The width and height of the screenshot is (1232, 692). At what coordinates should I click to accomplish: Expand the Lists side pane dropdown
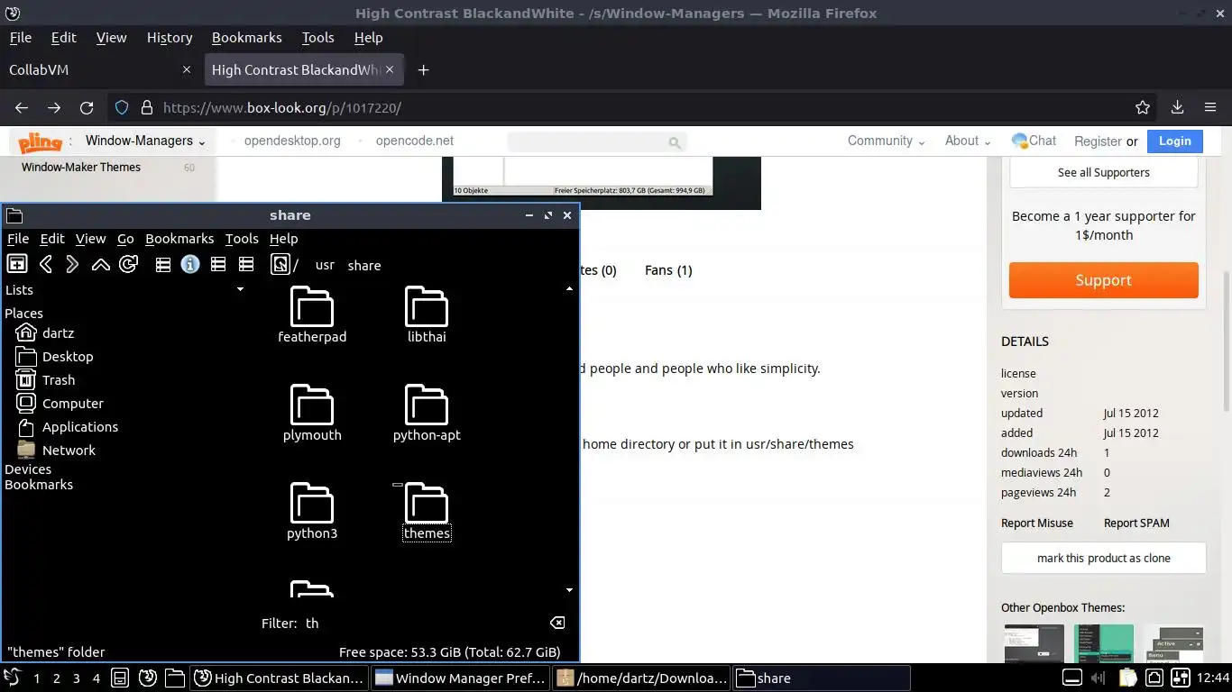click(240, 289)
